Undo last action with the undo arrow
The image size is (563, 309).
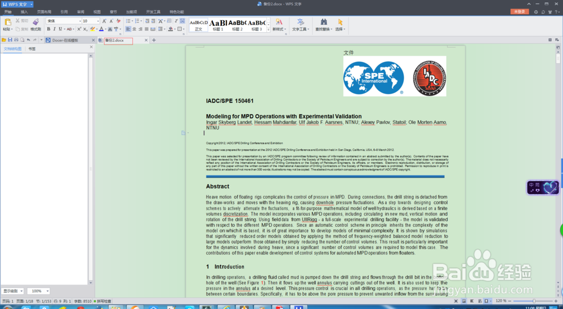click(28, 40)
